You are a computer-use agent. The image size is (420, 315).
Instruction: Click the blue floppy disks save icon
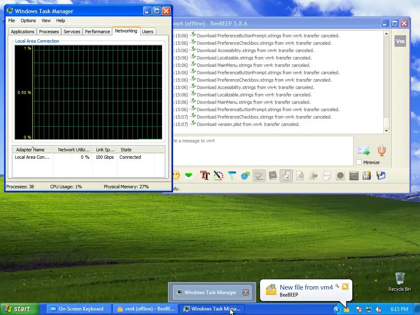[x=381, y=176]
